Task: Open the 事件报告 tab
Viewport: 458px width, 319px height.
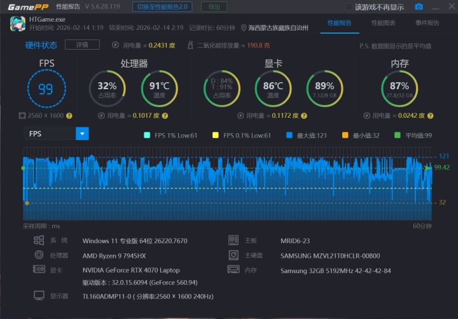Action: pos(427,23)
